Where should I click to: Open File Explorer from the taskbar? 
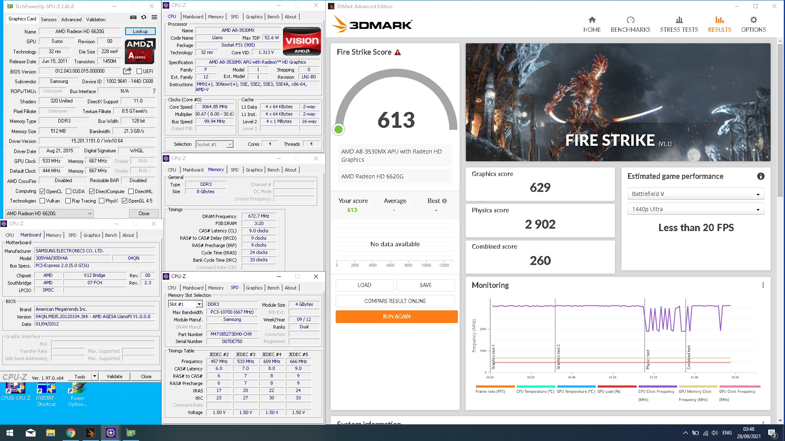[50, 433]
